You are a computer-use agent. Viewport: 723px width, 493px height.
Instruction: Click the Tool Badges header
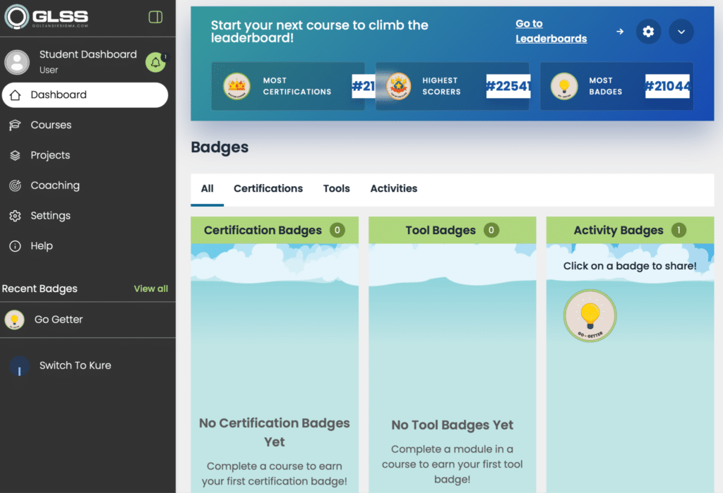click(x=453, y=231)
